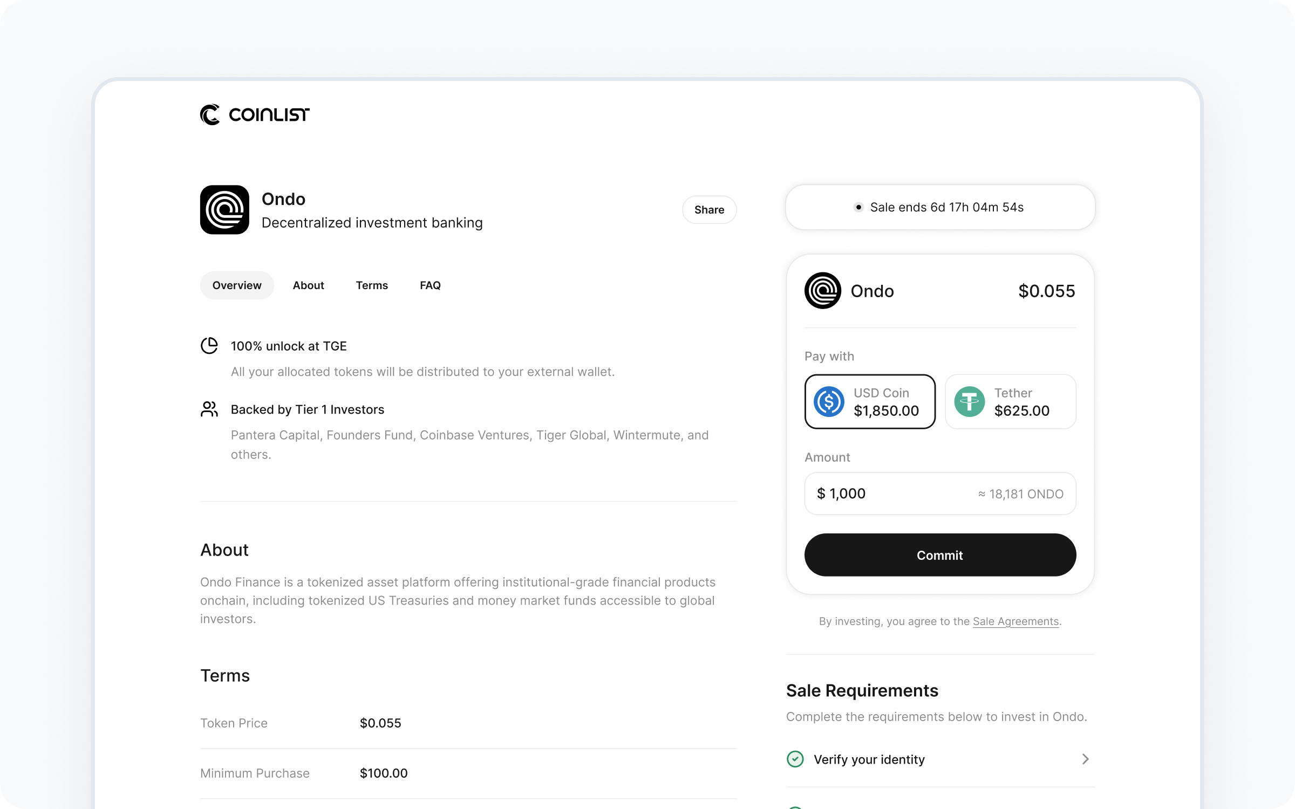Select USD Coin as payment method

pyautogui.click(x=870, y=402)
